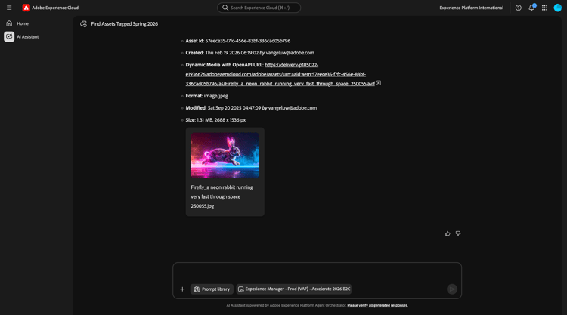Open the Dynamic Media delivery URL link
567x315 pixels.
(x=280, y=74)
